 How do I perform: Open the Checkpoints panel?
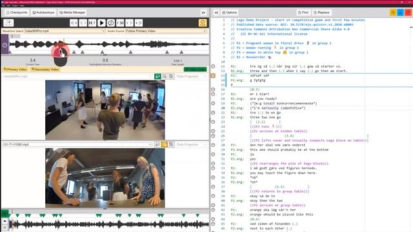click(x=17, y=12)
